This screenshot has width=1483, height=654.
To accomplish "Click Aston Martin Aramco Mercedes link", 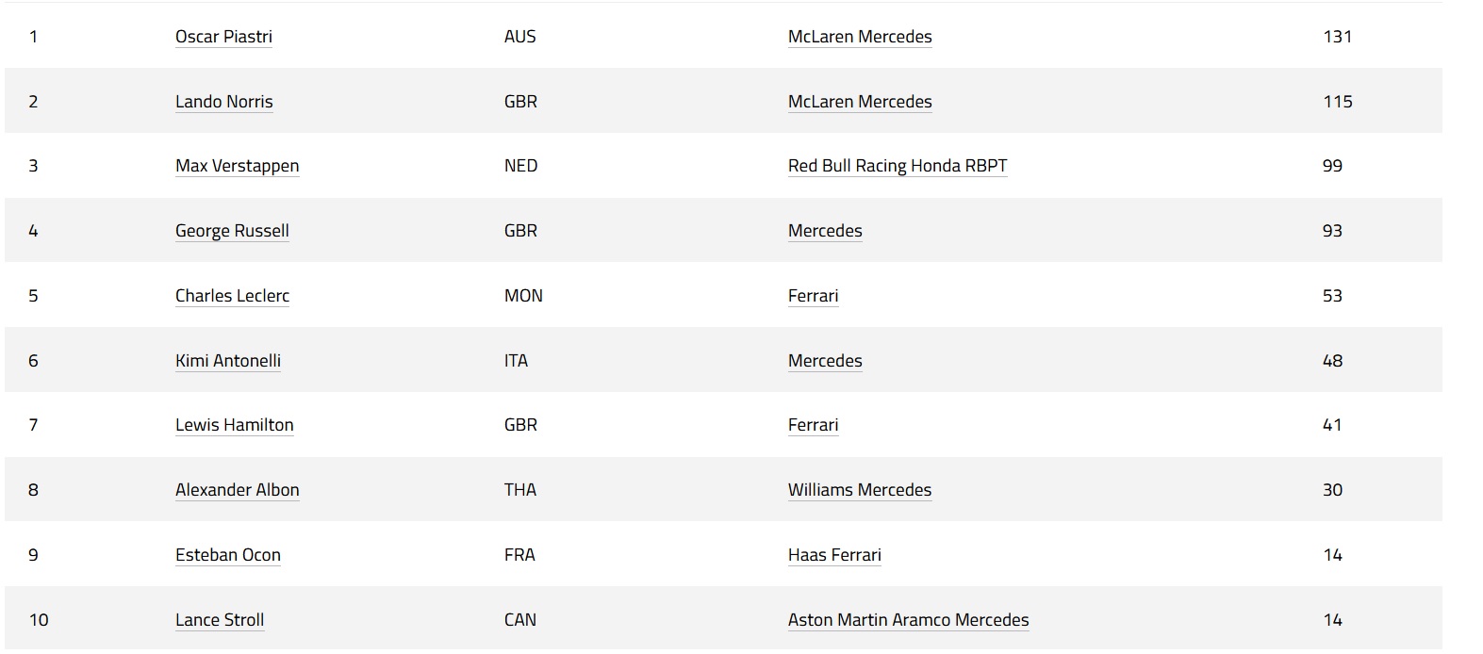I will [x=908, y=620].
